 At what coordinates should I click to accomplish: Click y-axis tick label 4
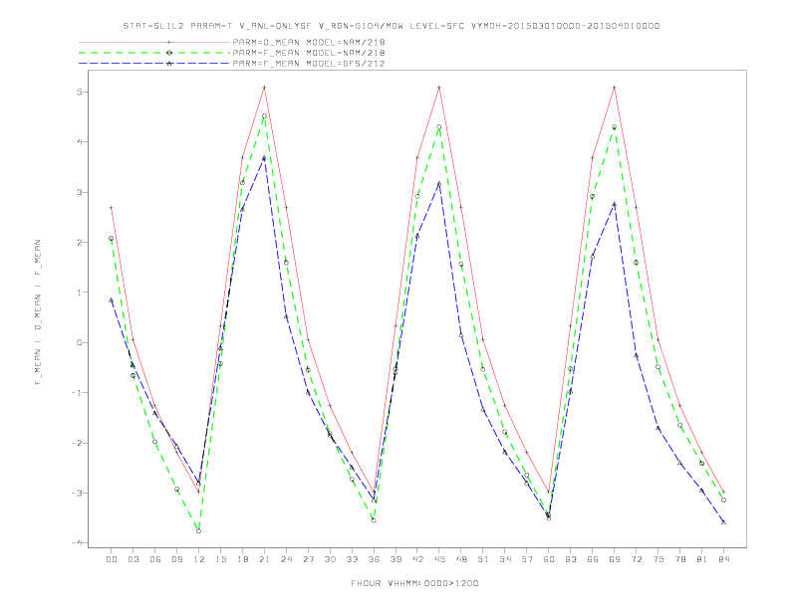(x=80, y=142)
